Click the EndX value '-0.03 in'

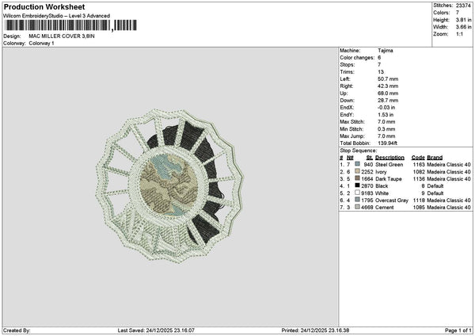386,107
